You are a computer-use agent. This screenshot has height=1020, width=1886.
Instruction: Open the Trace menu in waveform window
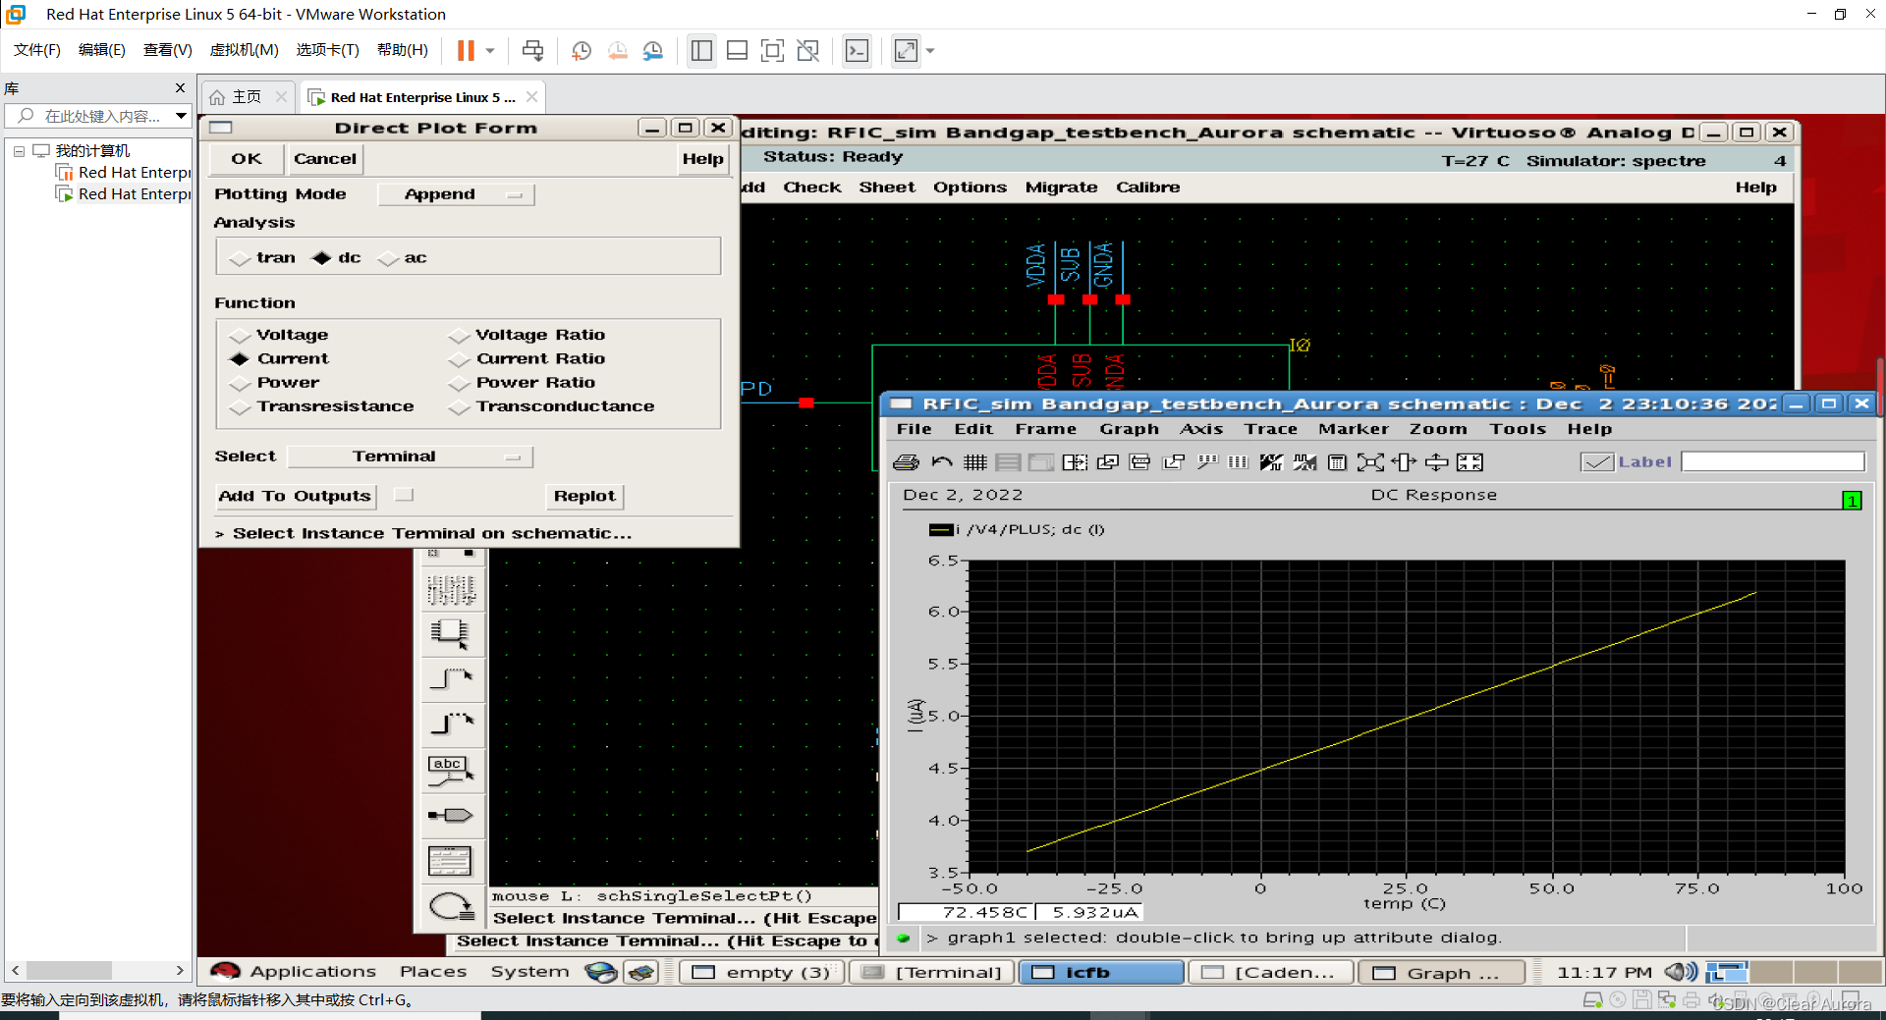coord(1271,429)
